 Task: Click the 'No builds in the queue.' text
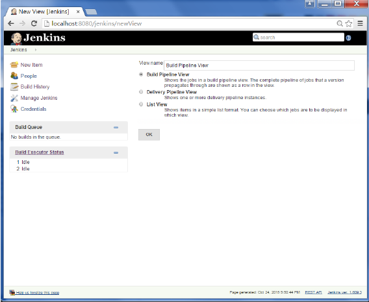[36, 137]
